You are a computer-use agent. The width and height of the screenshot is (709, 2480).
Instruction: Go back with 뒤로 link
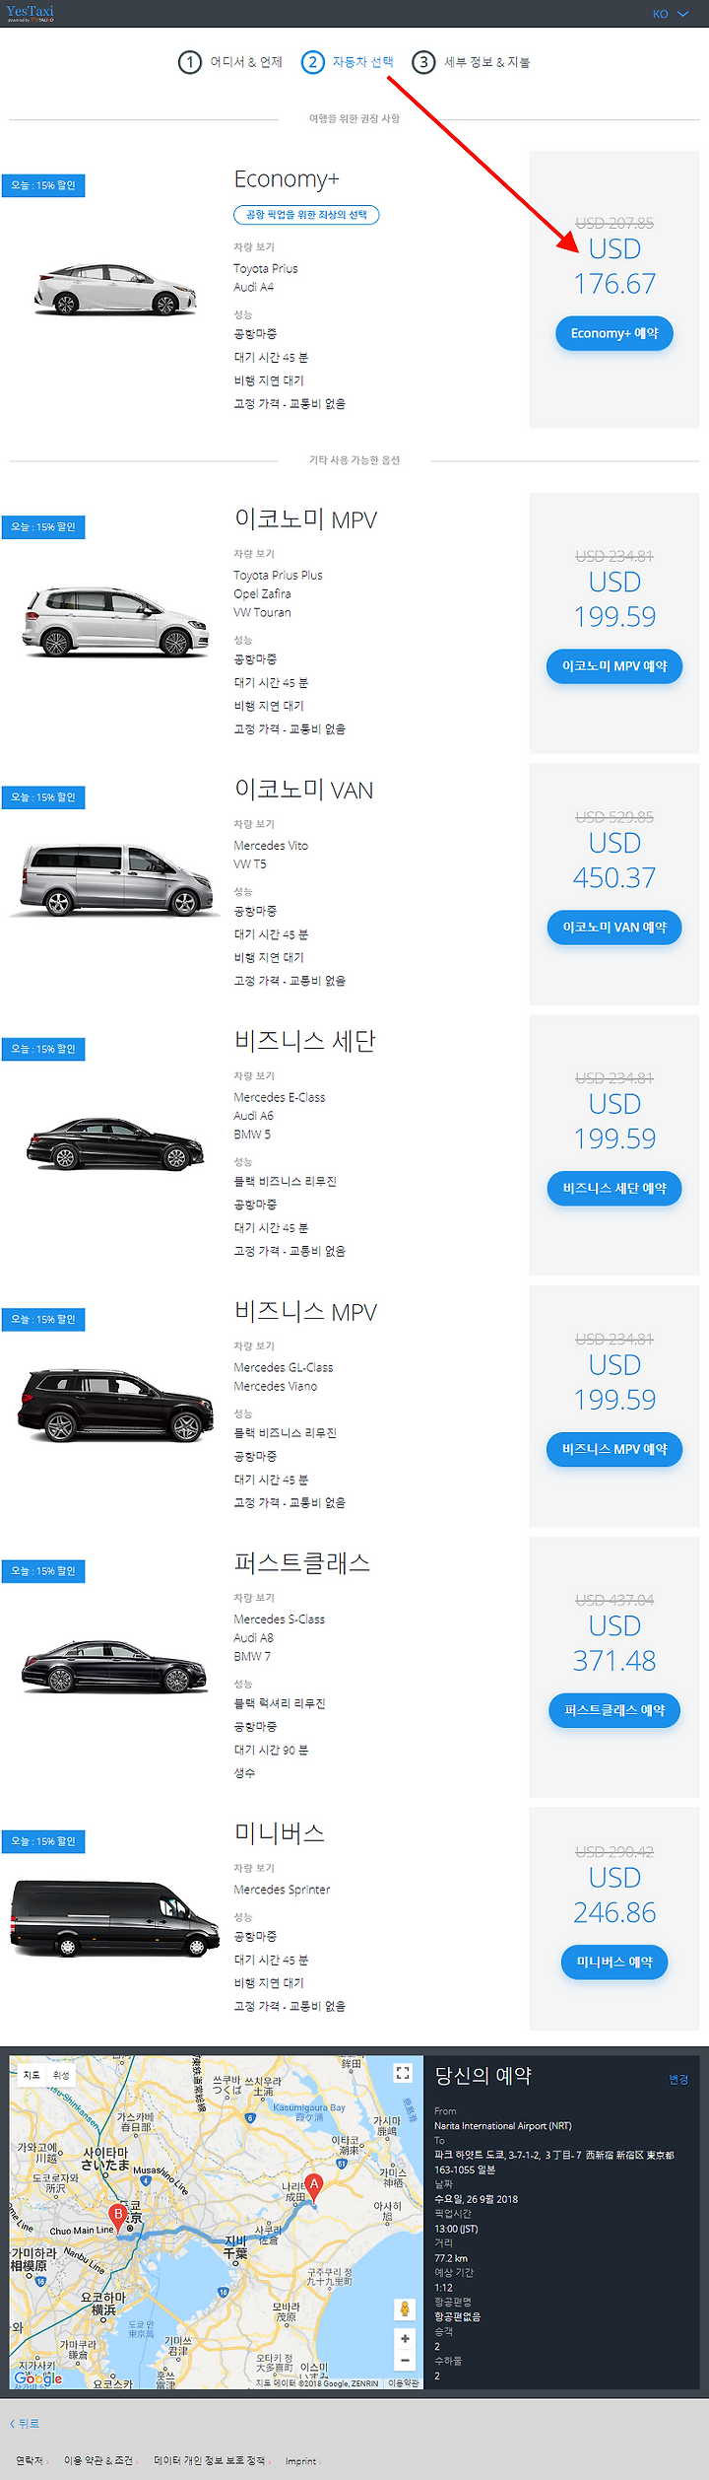pyautogui.click(x=25, y=2423)
